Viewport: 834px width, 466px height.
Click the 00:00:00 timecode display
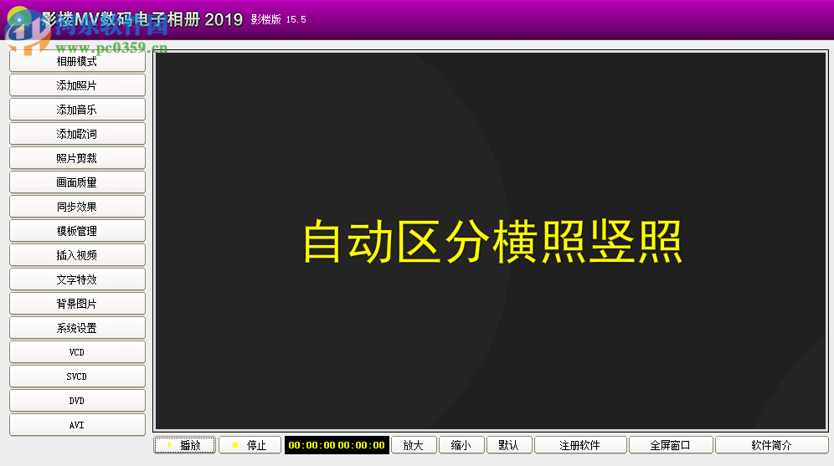[337, 445]
